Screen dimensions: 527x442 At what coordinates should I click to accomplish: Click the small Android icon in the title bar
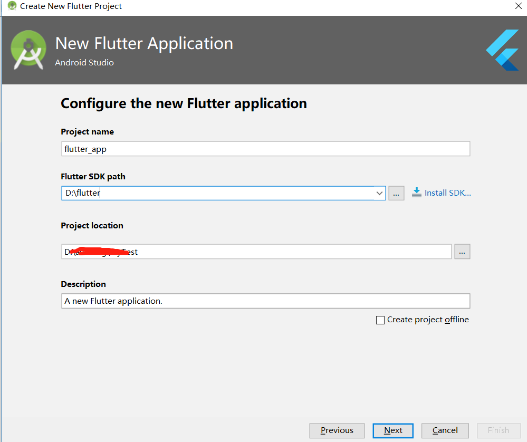(12, 6)
